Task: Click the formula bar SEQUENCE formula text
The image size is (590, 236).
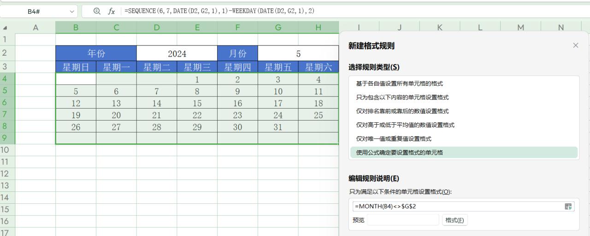Action: point(220,11)
